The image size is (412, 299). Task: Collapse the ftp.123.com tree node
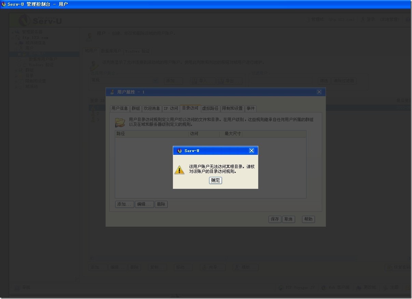pyautogui.click(x=12, y=38)
